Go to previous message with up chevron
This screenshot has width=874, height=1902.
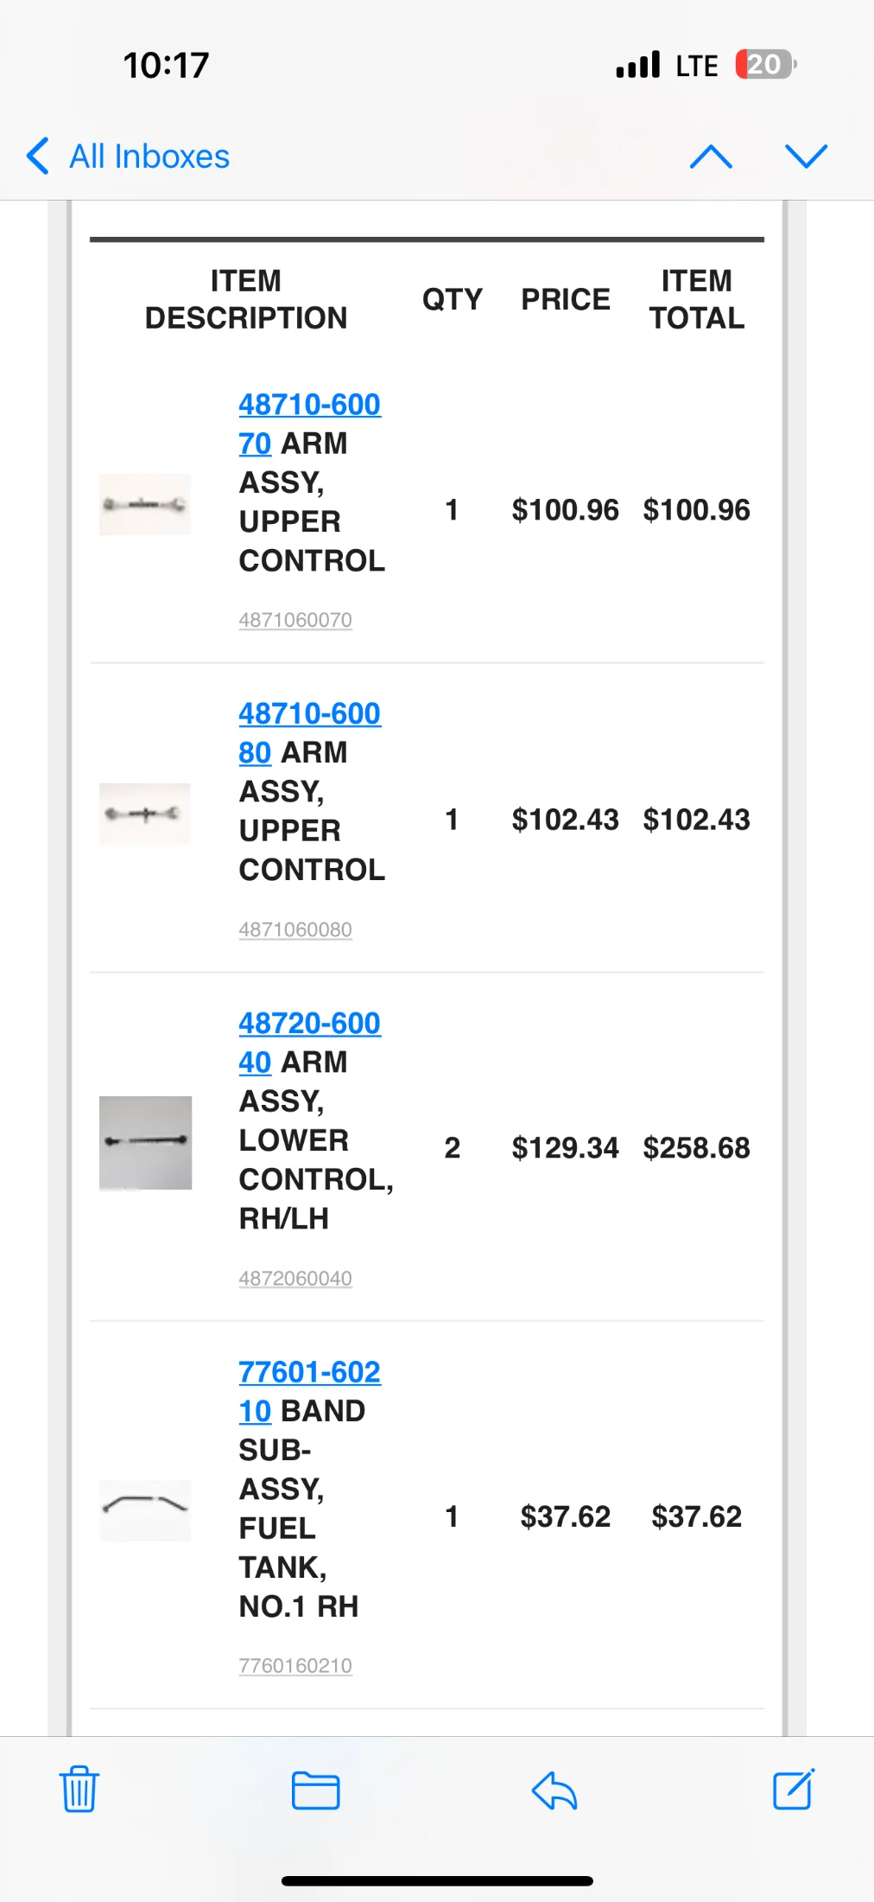[x=711, y=156]
